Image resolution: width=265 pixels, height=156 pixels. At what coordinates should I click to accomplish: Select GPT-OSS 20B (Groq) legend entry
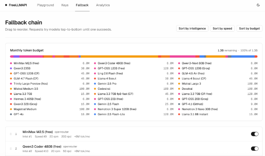218,99
